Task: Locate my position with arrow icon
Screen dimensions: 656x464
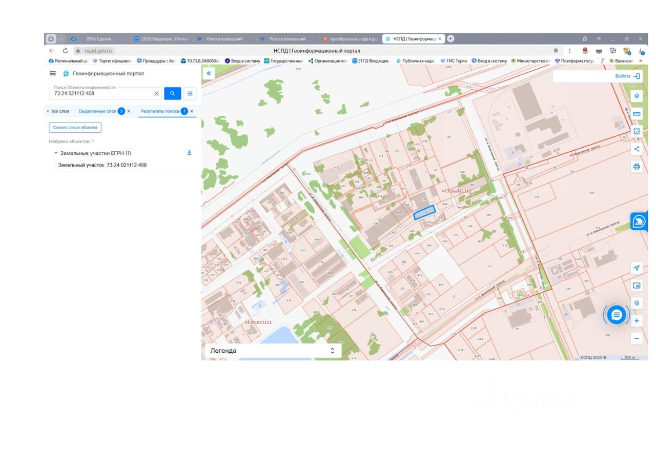Action: [x=637, y=268]
